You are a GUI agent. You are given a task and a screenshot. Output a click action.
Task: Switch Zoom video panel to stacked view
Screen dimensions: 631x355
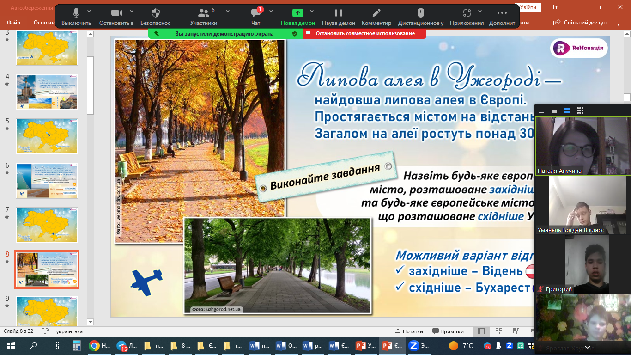[567, 111]
